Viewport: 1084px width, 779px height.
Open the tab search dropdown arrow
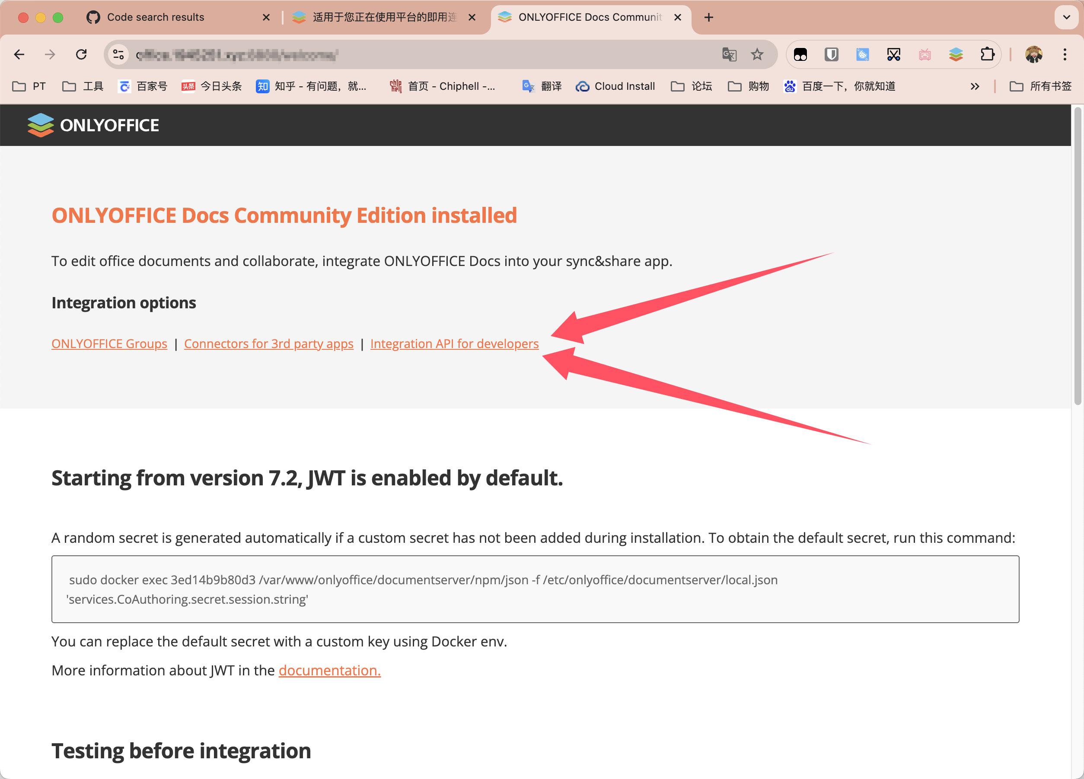pyautogui.click(x=1066, y=18)
